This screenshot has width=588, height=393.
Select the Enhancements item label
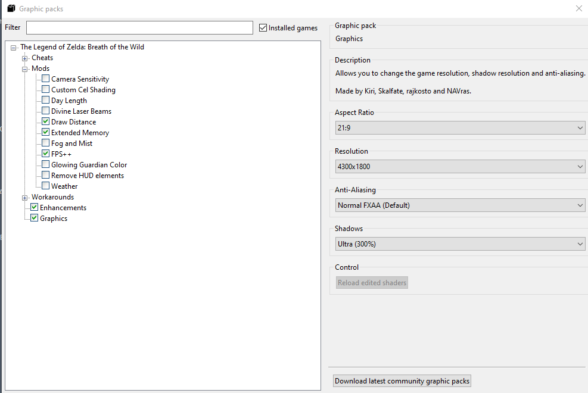coord(63,208)
